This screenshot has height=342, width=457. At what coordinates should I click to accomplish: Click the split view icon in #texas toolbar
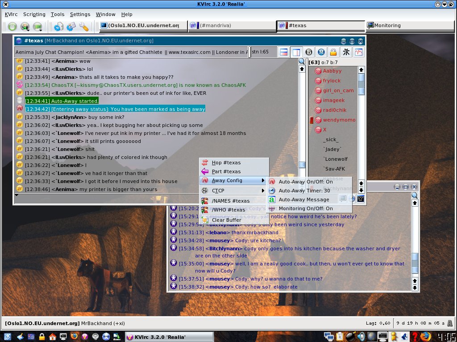[x=283, y=52]
